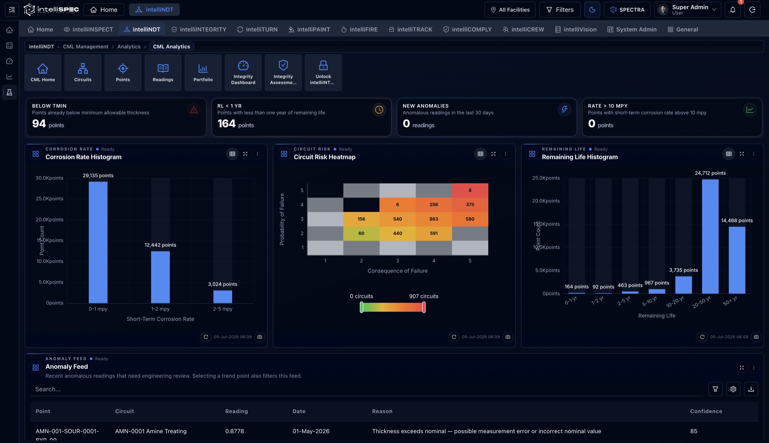Open the SPECTRA assistant

[x=627, y=10]
